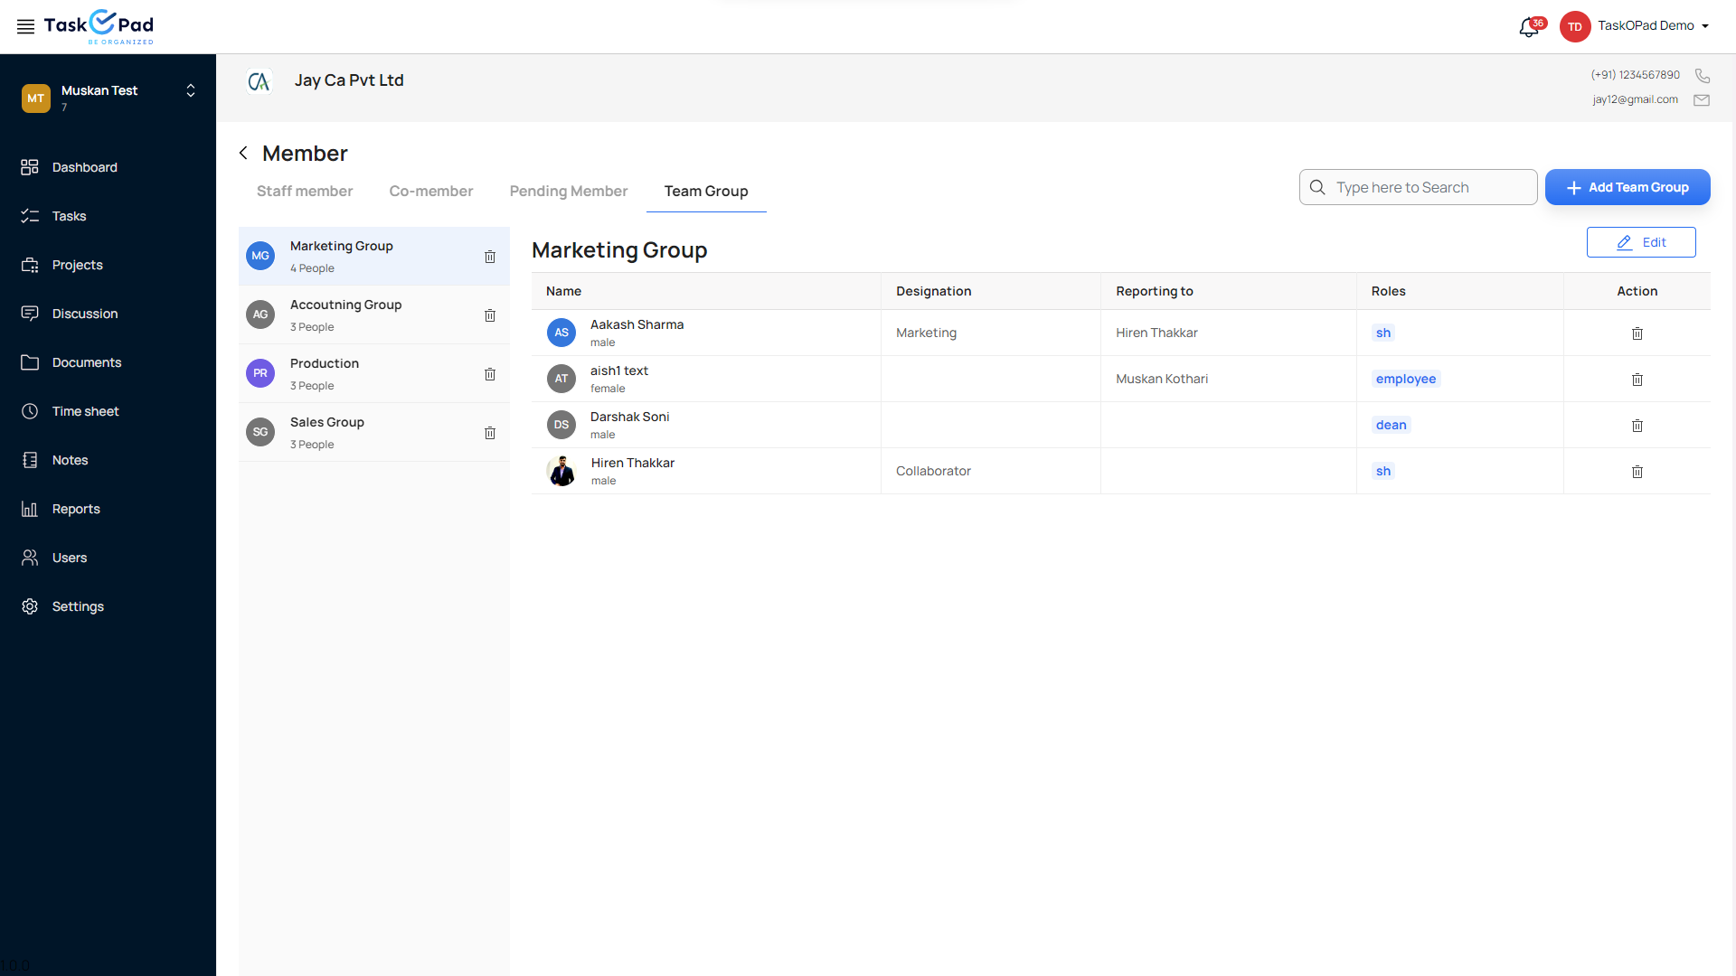Click the Add Team Group button
The image size is (1736, 976).
pos(1627,187)
